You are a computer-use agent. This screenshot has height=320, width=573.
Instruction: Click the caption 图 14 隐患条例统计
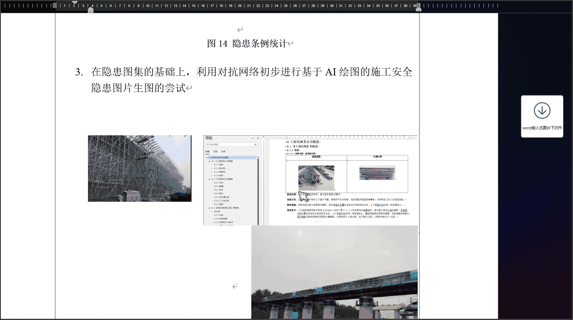pyautogui.click(x=247, y=44)
